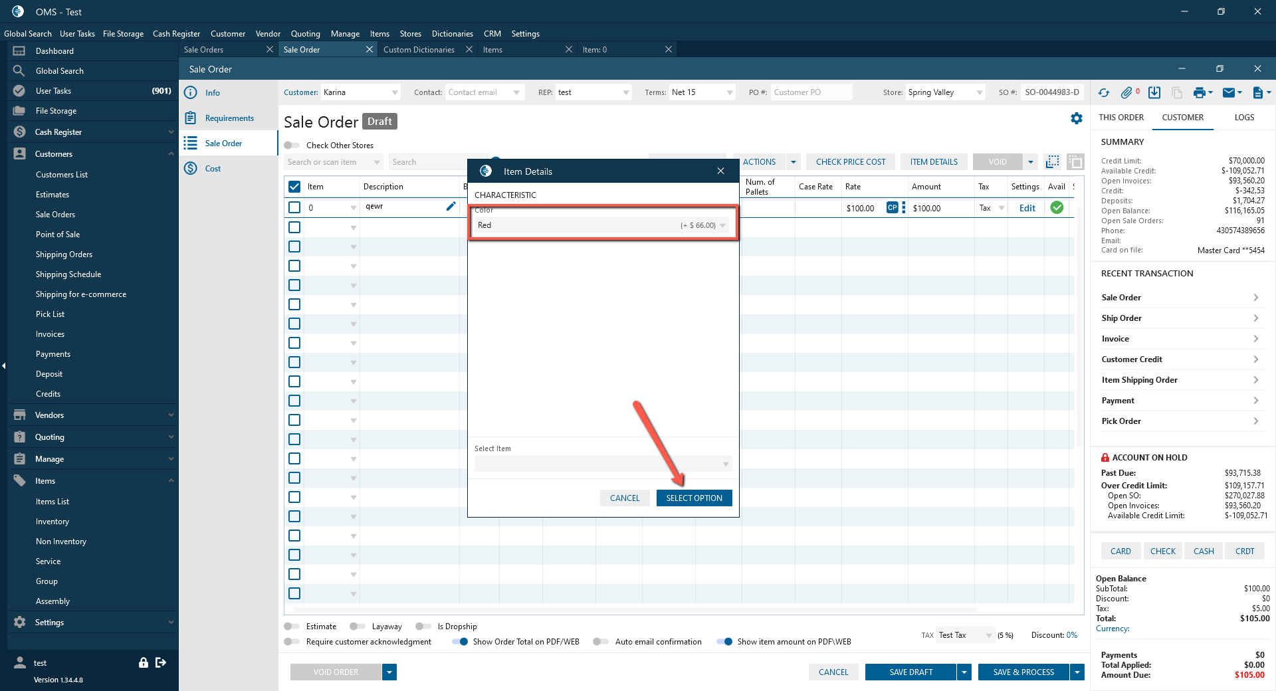This screenshot has height=691, width=1276.
Task: Click CANCEL in Item Details dialog
Action: pyautogui.click(x=625, y=498)
